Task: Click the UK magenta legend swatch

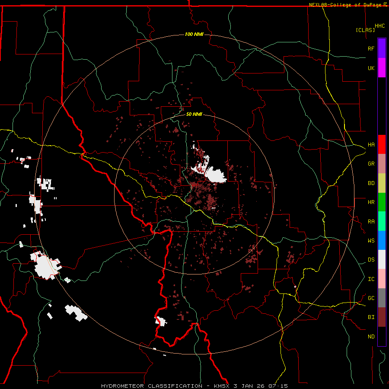Action: (x=382, y=68)
